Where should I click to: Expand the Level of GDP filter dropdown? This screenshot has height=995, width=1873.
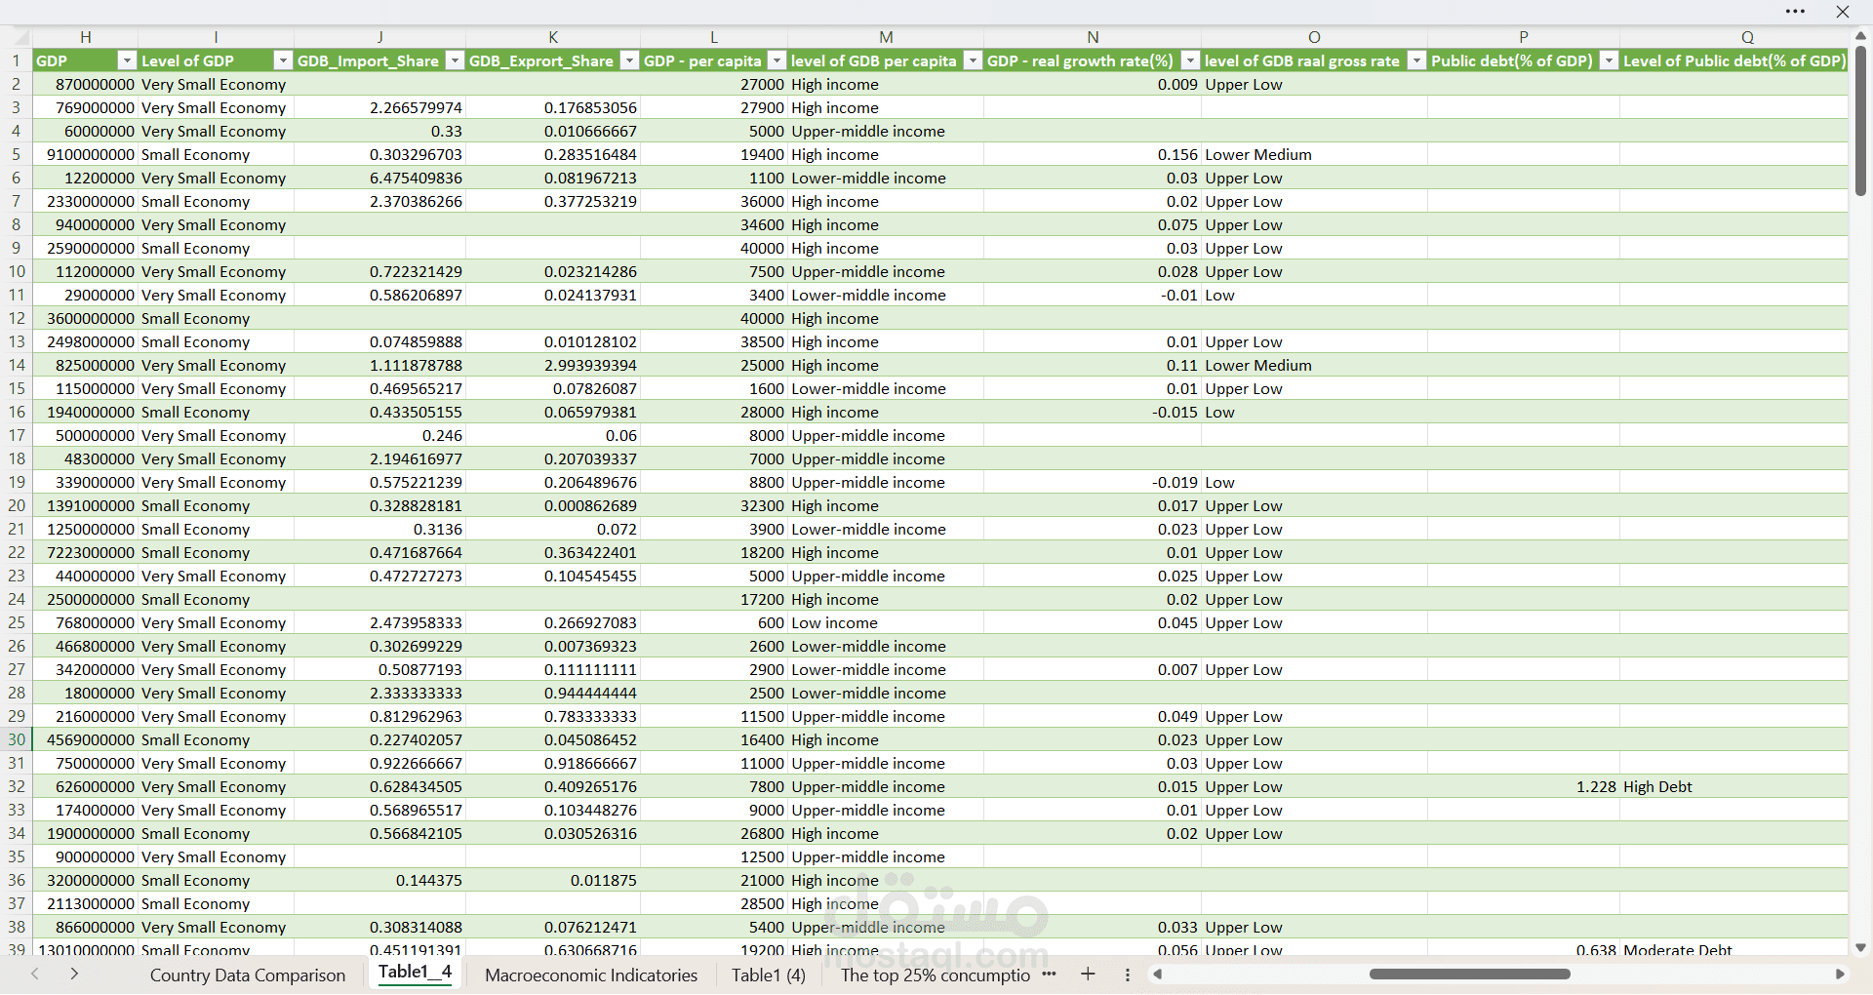[x=282, y=60]
